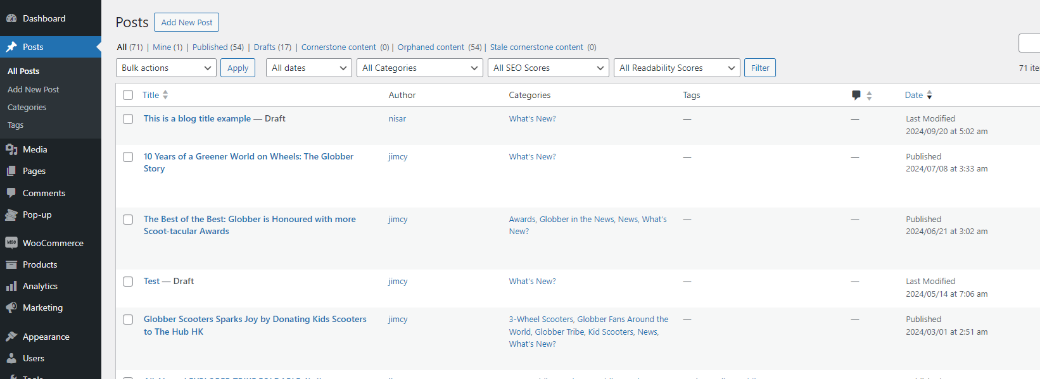Screen dimensions: 1040x379
Task: Click the Analytics bar chart icon
Action: pyautogui.click(x=11, y=286)
